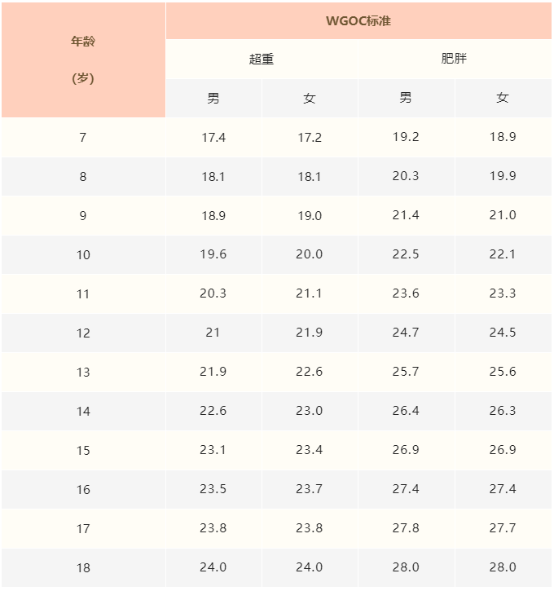554x591 pixels.
Task: Select the 女 subheader under 肥胖
Action: pos(503,99)
